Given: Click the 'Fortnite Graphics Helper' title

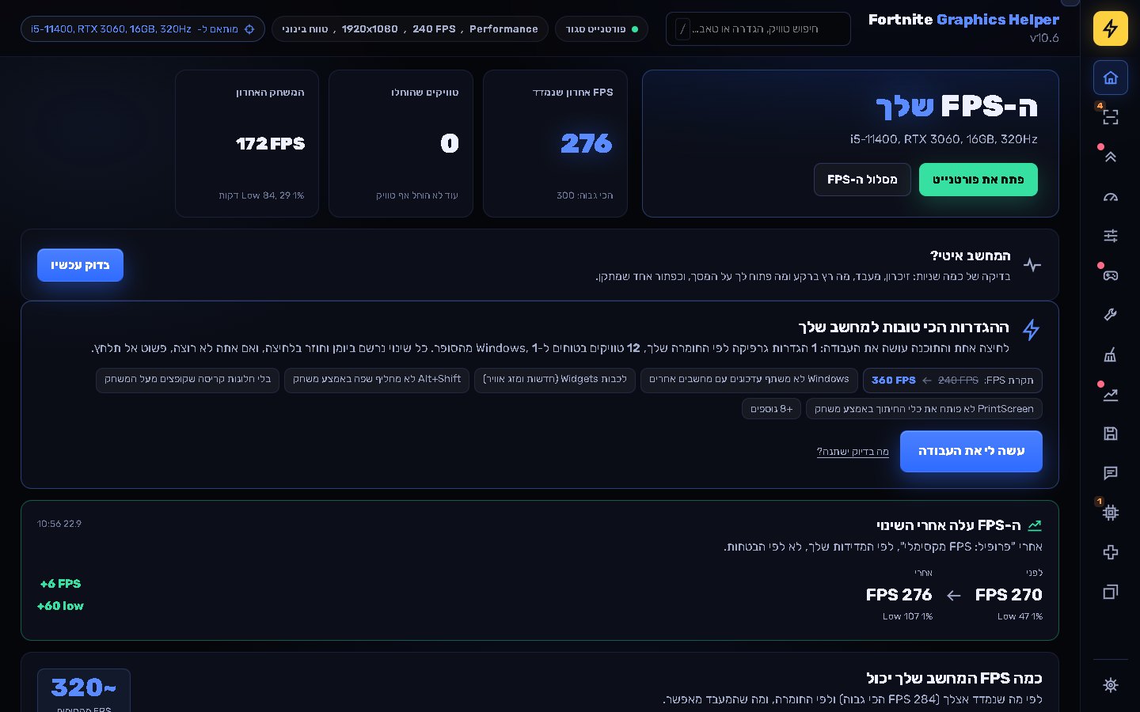Looking at the screenshot, I should coord(963,20).
